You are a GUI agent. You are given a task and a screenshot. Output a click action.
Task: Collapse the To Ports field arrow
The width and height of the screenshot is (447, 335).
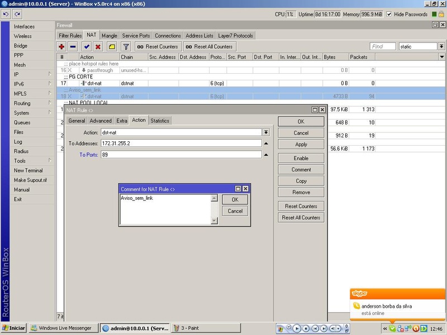click(x=266, y=155)
